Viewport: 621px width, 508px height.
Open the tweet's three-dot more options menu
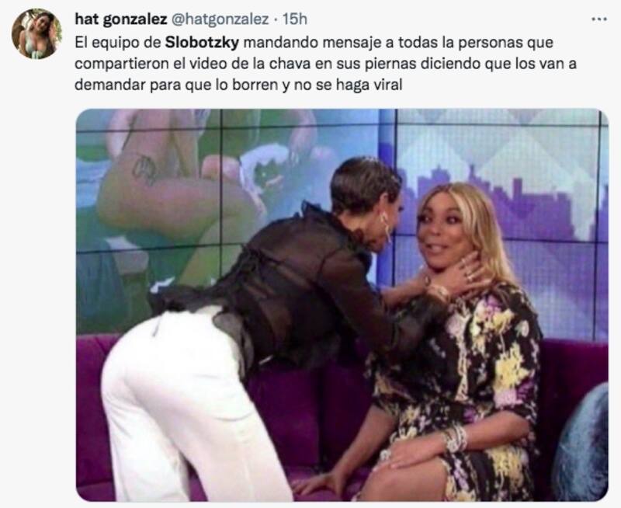(598, 19)
